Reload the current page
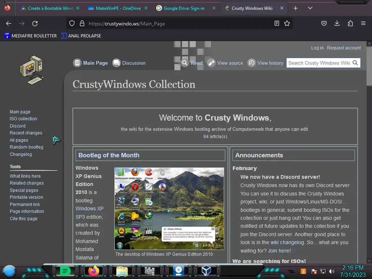 click(x=35, y=24)
